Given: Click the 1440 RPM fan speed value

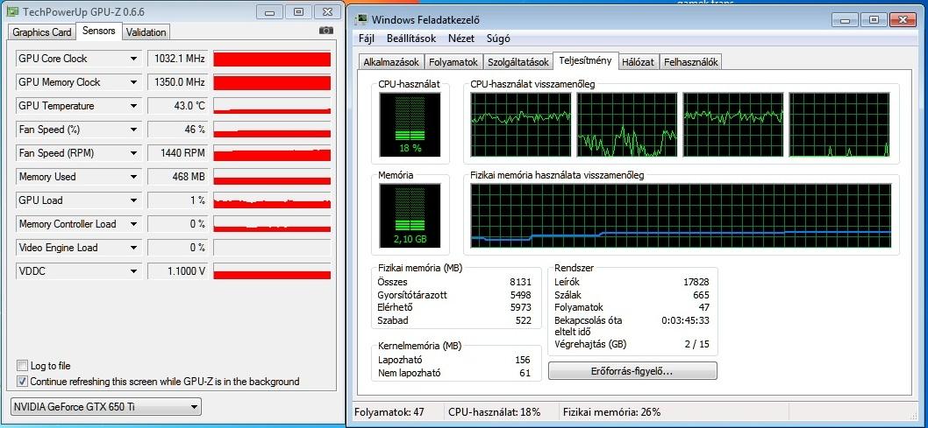Looking at the screenshot, I should tap(178, 153).
